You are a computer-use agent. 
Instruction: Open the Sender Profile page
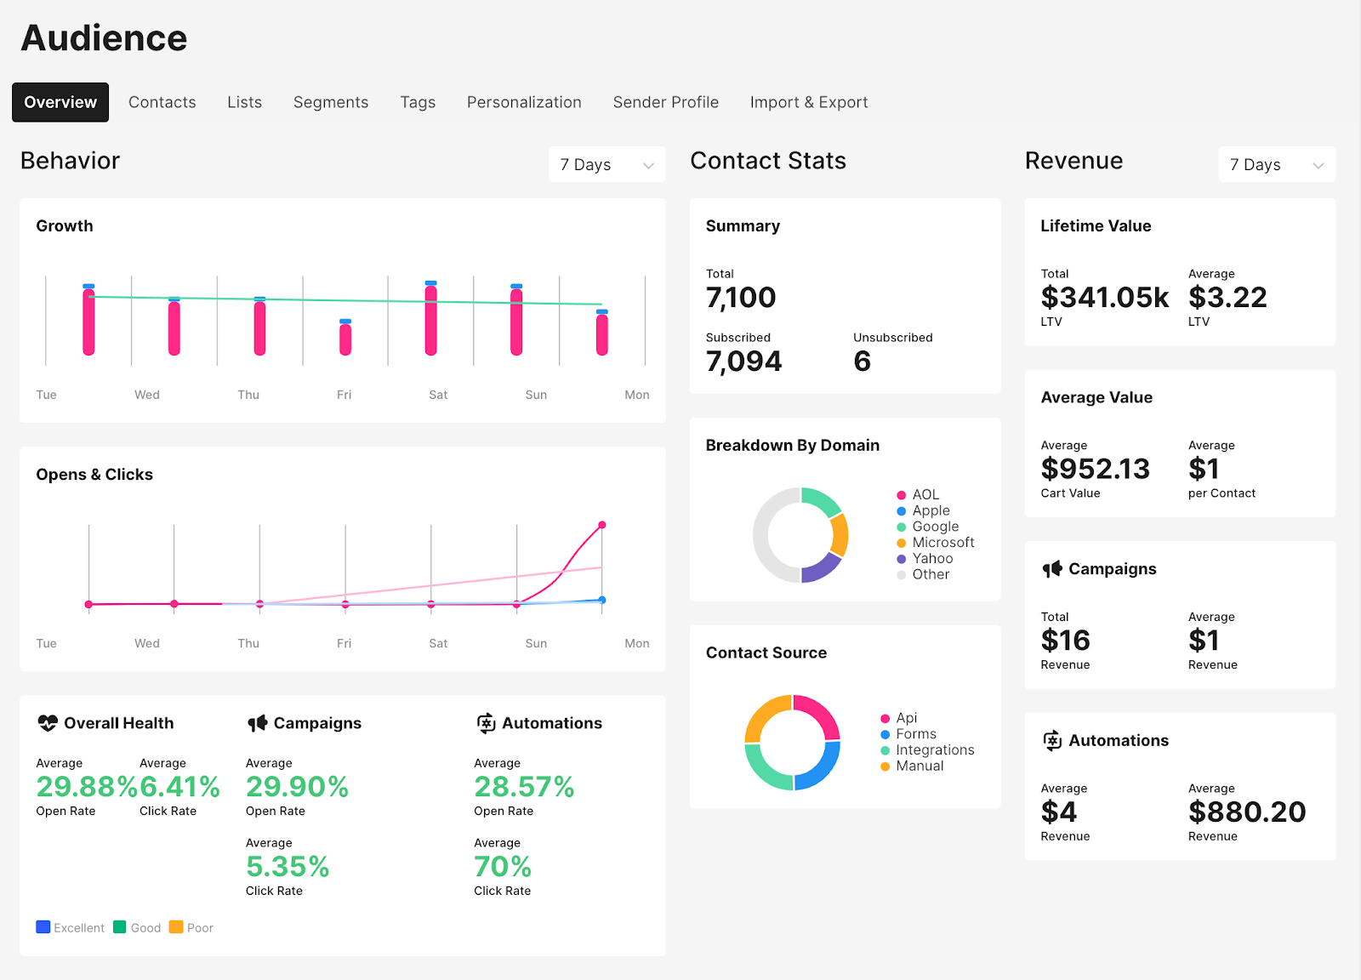point(665,102)
